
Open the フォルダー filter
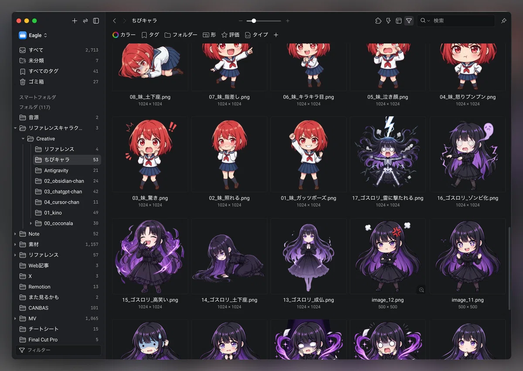tap(181, 35)
